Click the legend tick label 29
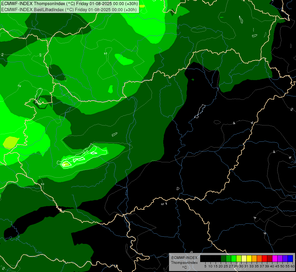Screen dimensions: 296x272 [x=236, y=266]
